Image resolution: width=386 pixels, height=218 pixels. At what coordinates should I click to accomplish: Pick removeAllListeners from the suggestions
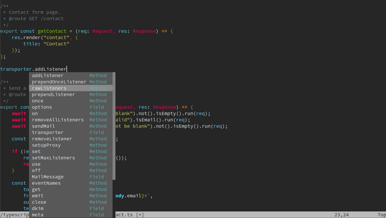click(x=58, y=120)
